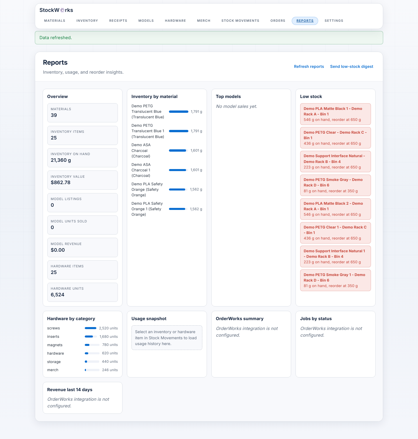Click the Hardware Units 6,524 card
Image resolution: width=418 pixels, height=439 pixels.
point(82,292)
